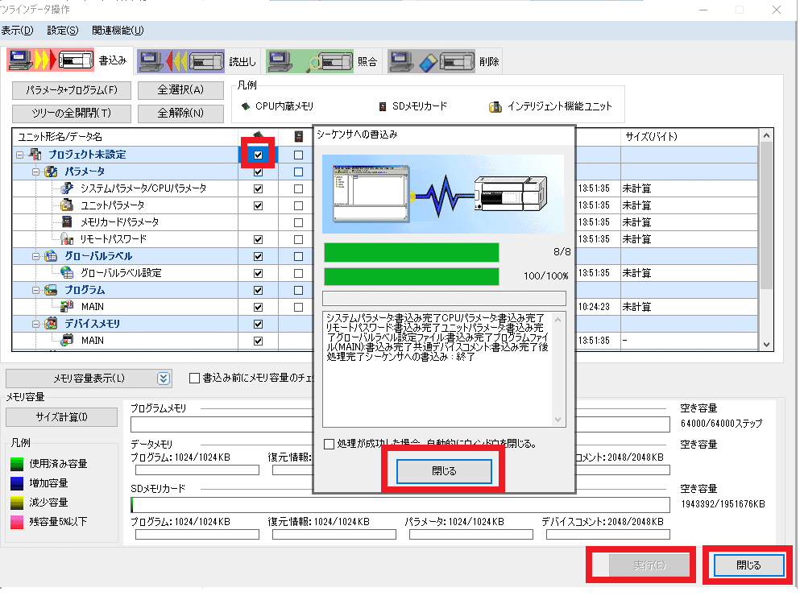Close the シーケンサへの書込み progress dialog
This screenshot has width=800, height=596.
tap(444, 471)
